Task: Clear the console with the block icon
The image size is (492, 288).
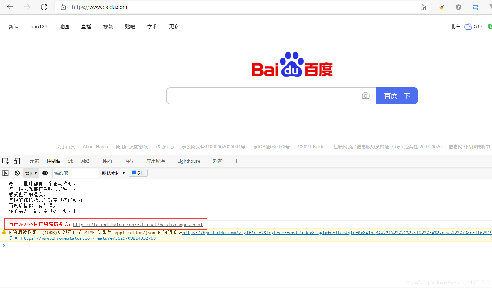Action: click(x=17, y=173)
